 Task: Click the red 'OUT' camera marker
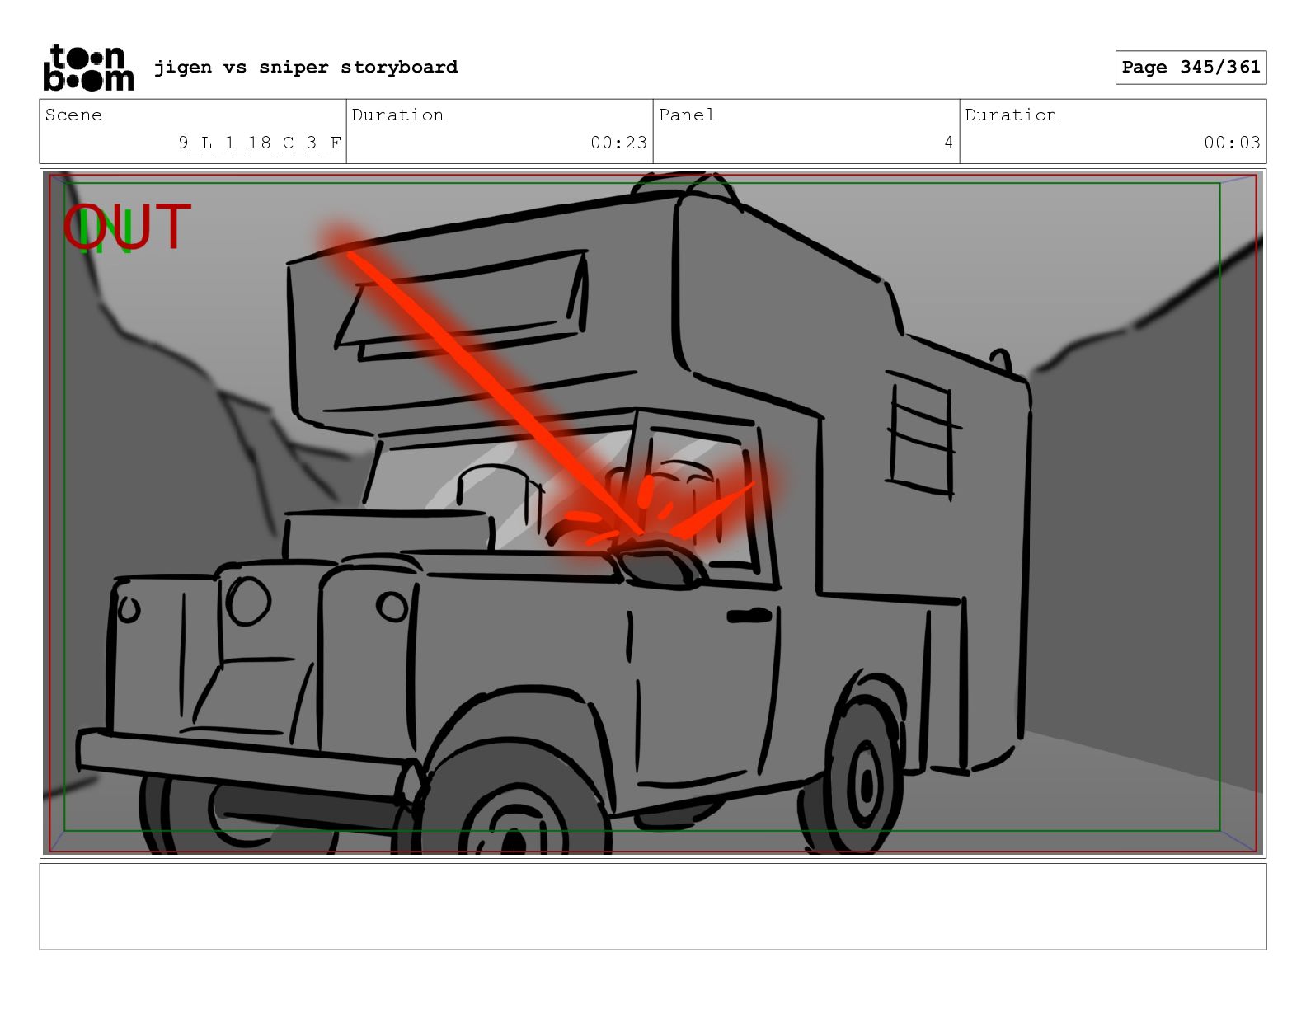pos(127,228)
